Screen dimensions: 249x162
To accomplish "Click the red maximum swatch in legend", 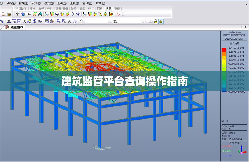I will click(x=224, y=50).
